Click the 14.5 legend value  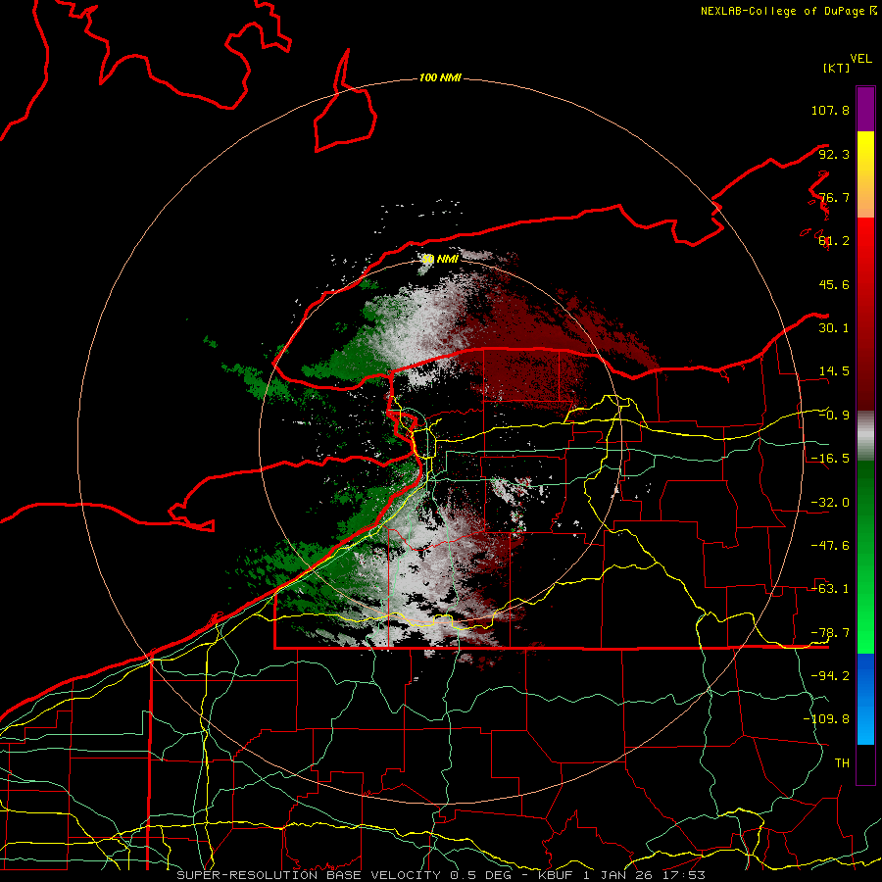click(833, 371)
